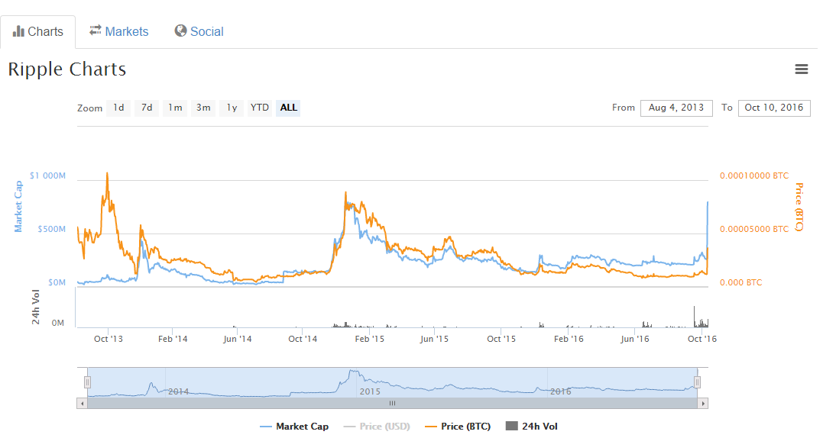Set zoom range to 7d

point(147,108)
